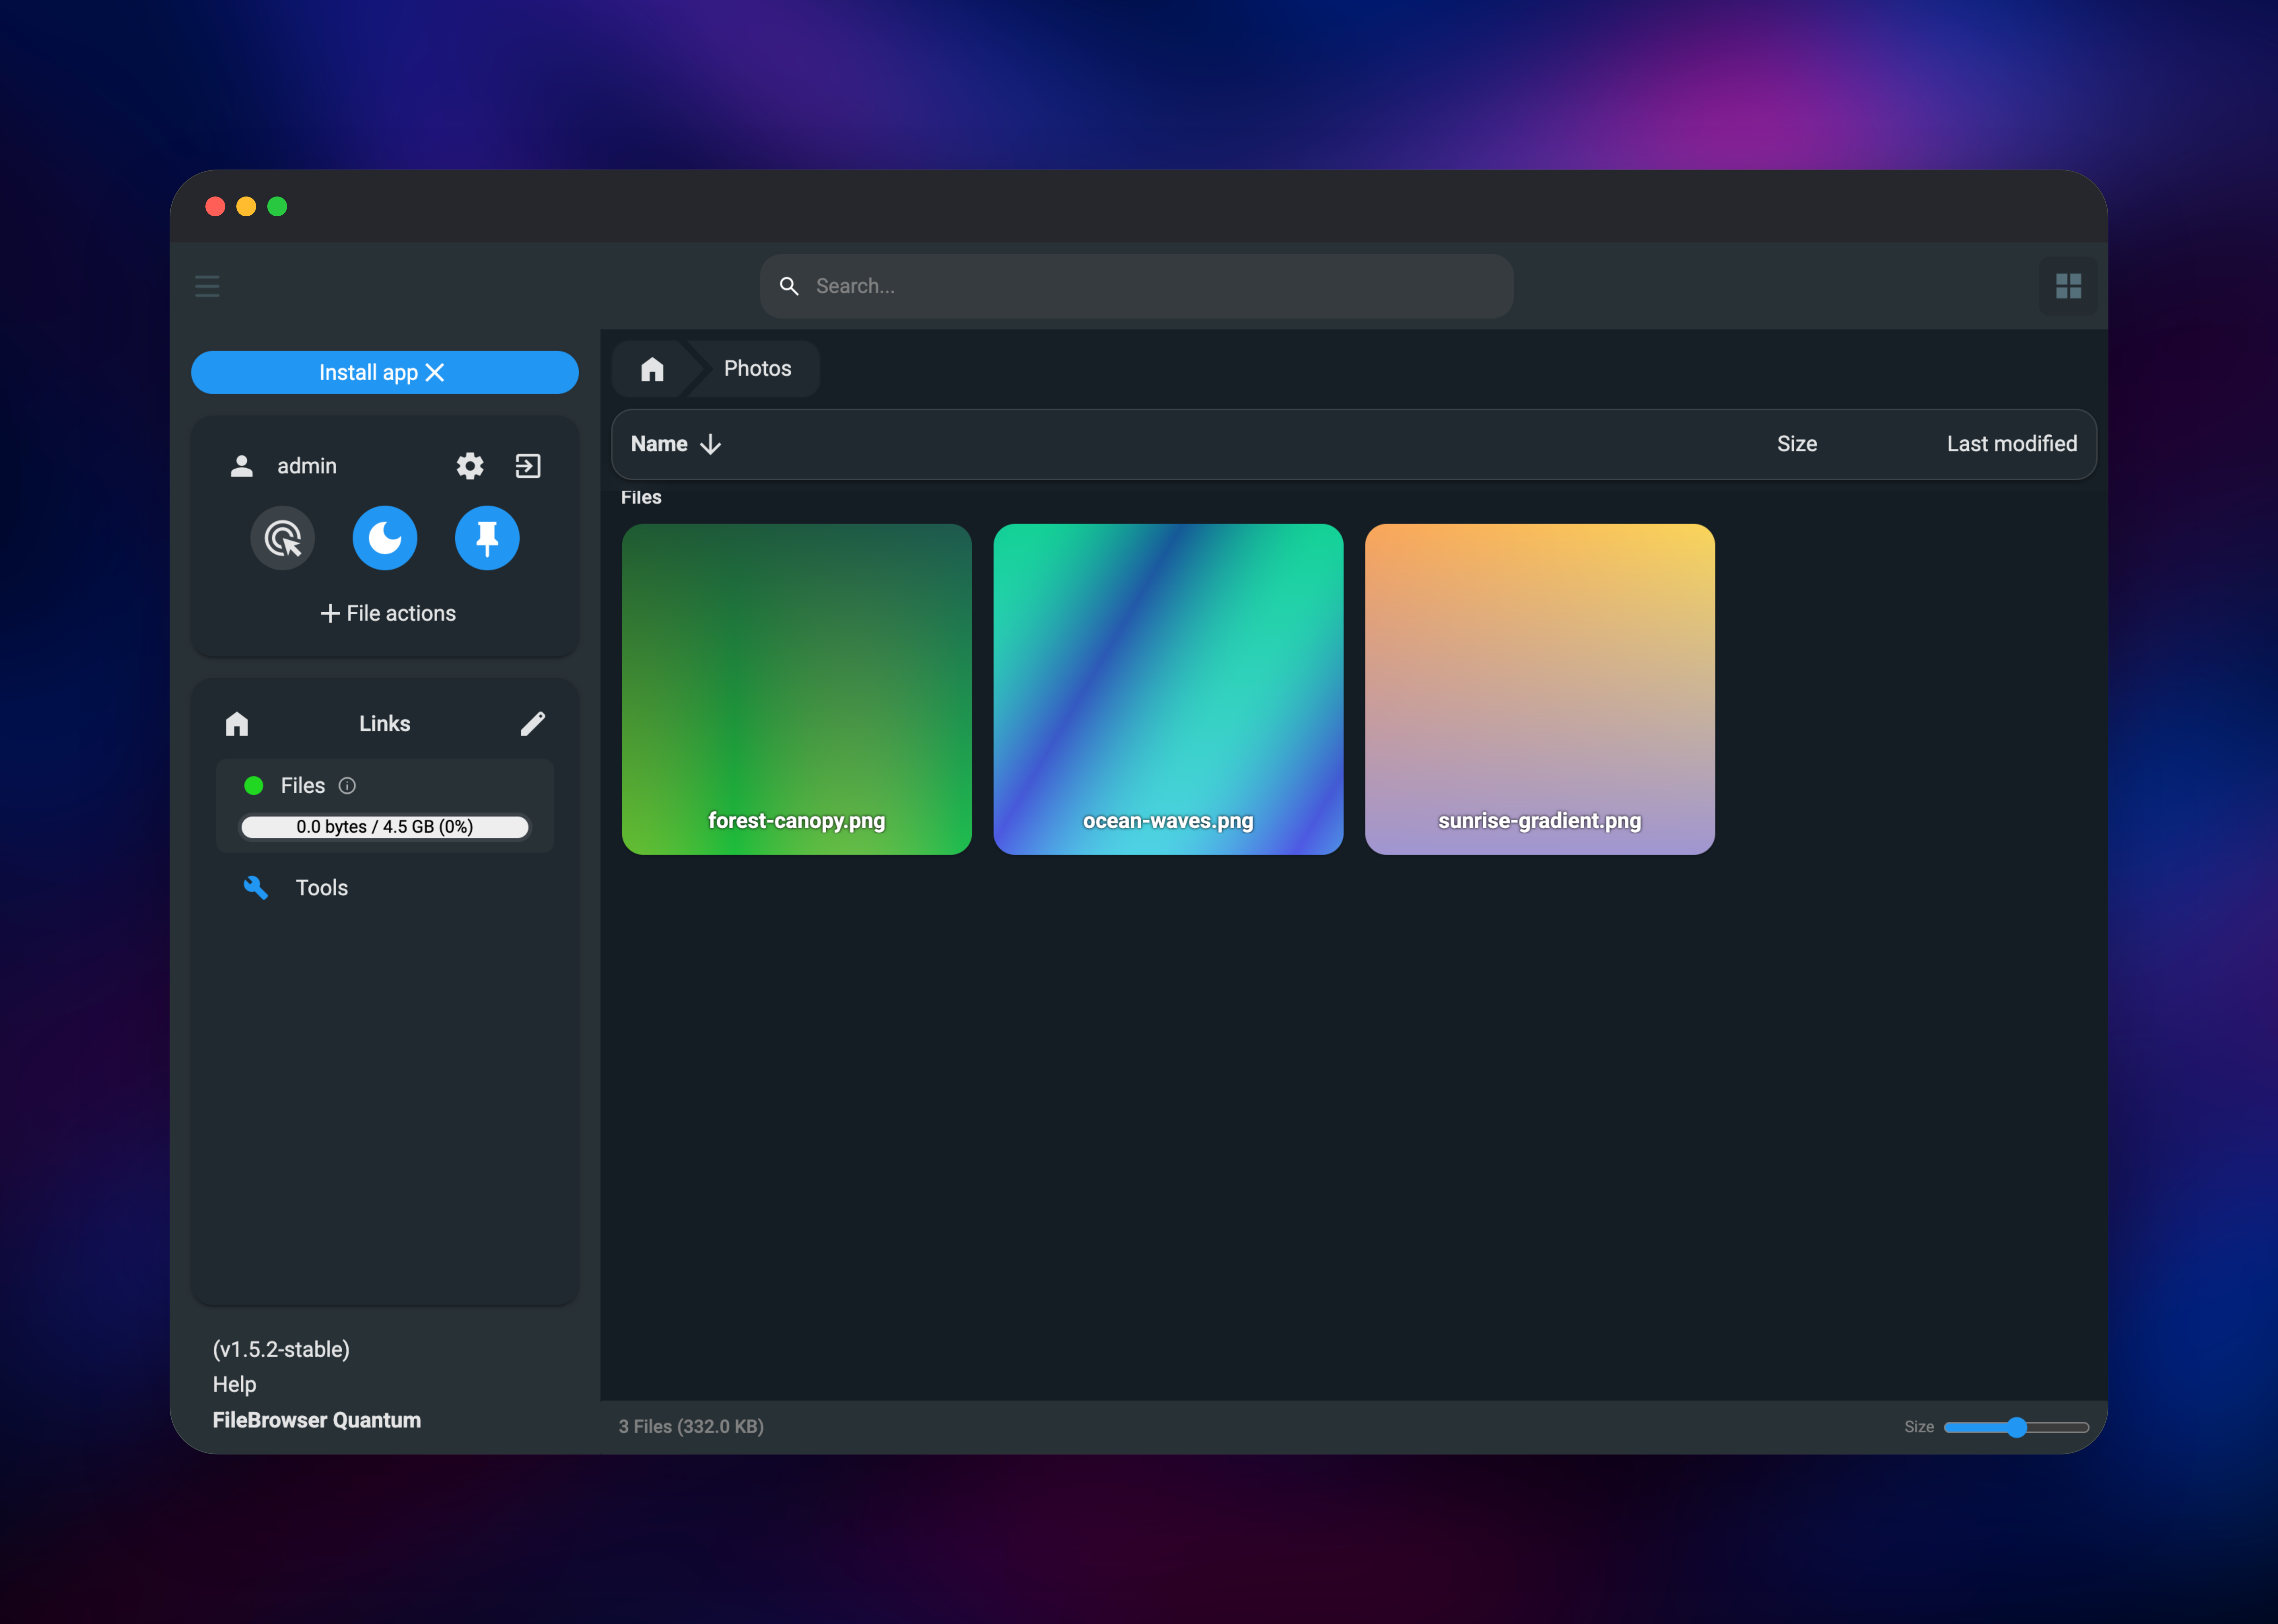Open the admin user profile icon
This screenshot has width=2278, height=1624.
[x=241, y=466]
